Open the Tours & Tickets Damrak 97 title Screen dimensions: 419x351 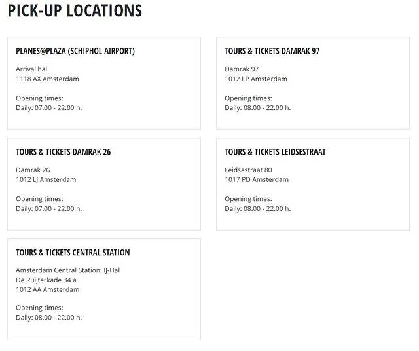pyautogui.click(x=272, y=51)
